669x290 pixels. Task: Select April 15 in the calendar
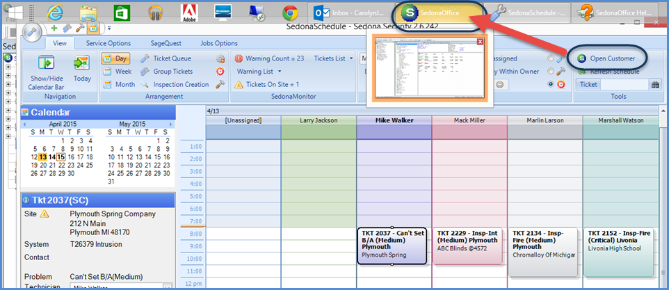point(61,157)
